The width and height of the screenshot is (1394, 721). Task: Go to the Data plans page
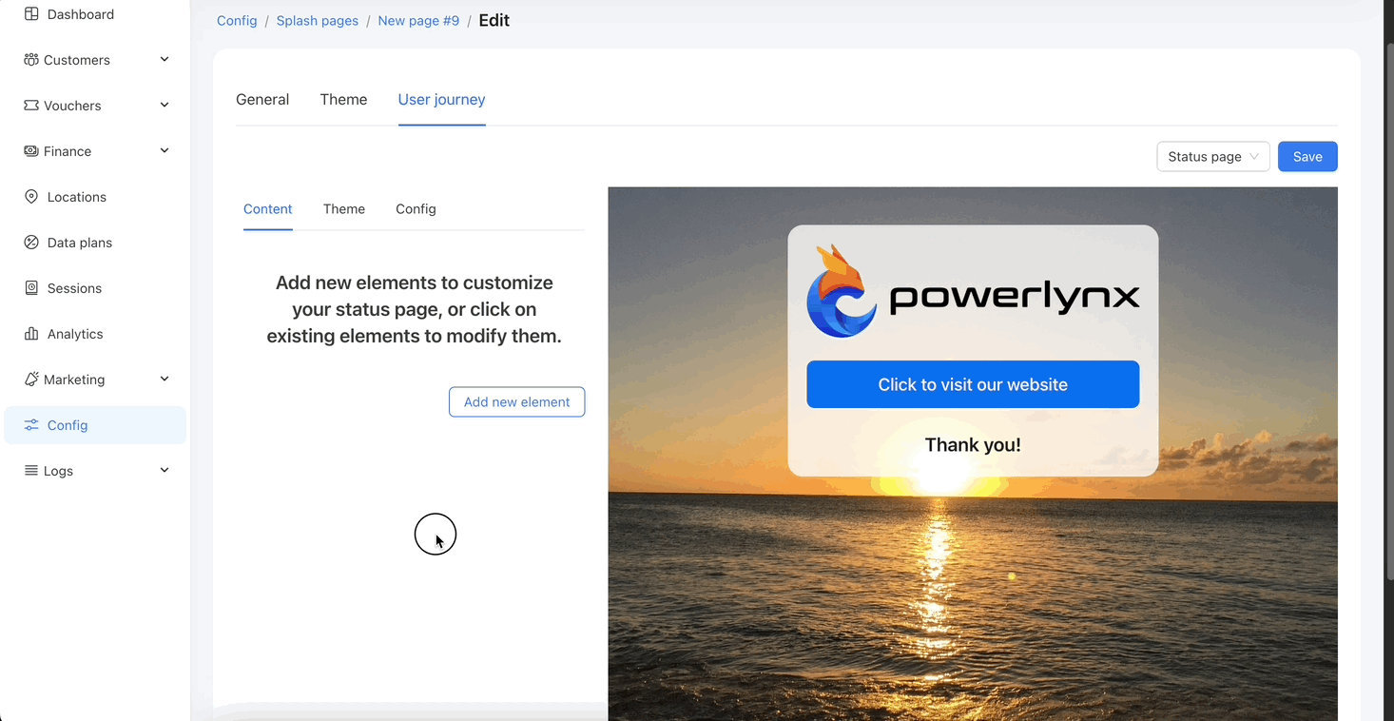click(x=95, y=243)
